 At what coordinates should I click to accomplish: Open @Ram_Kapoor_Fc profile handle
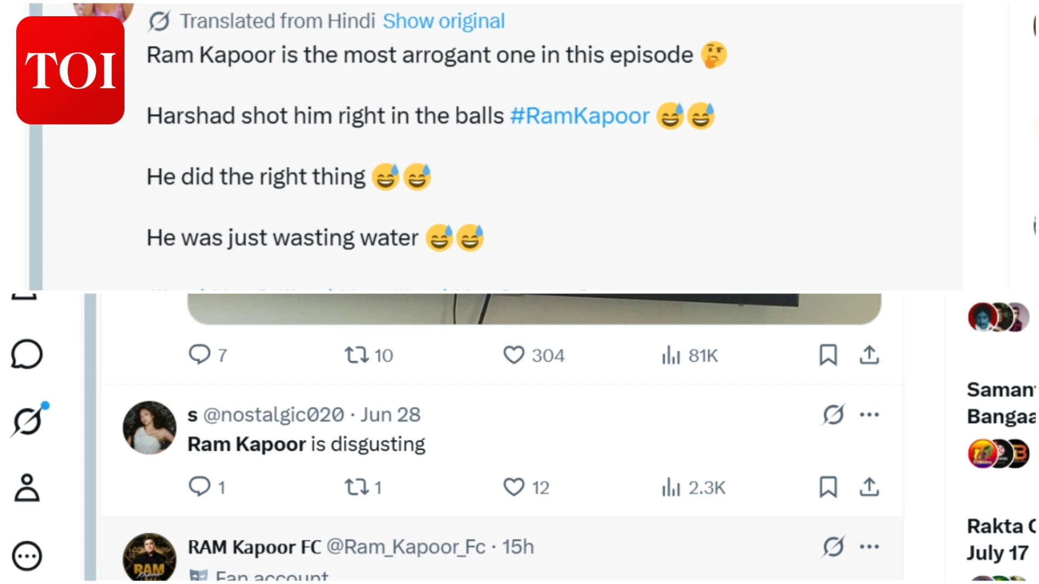click(x=406, y=547)
